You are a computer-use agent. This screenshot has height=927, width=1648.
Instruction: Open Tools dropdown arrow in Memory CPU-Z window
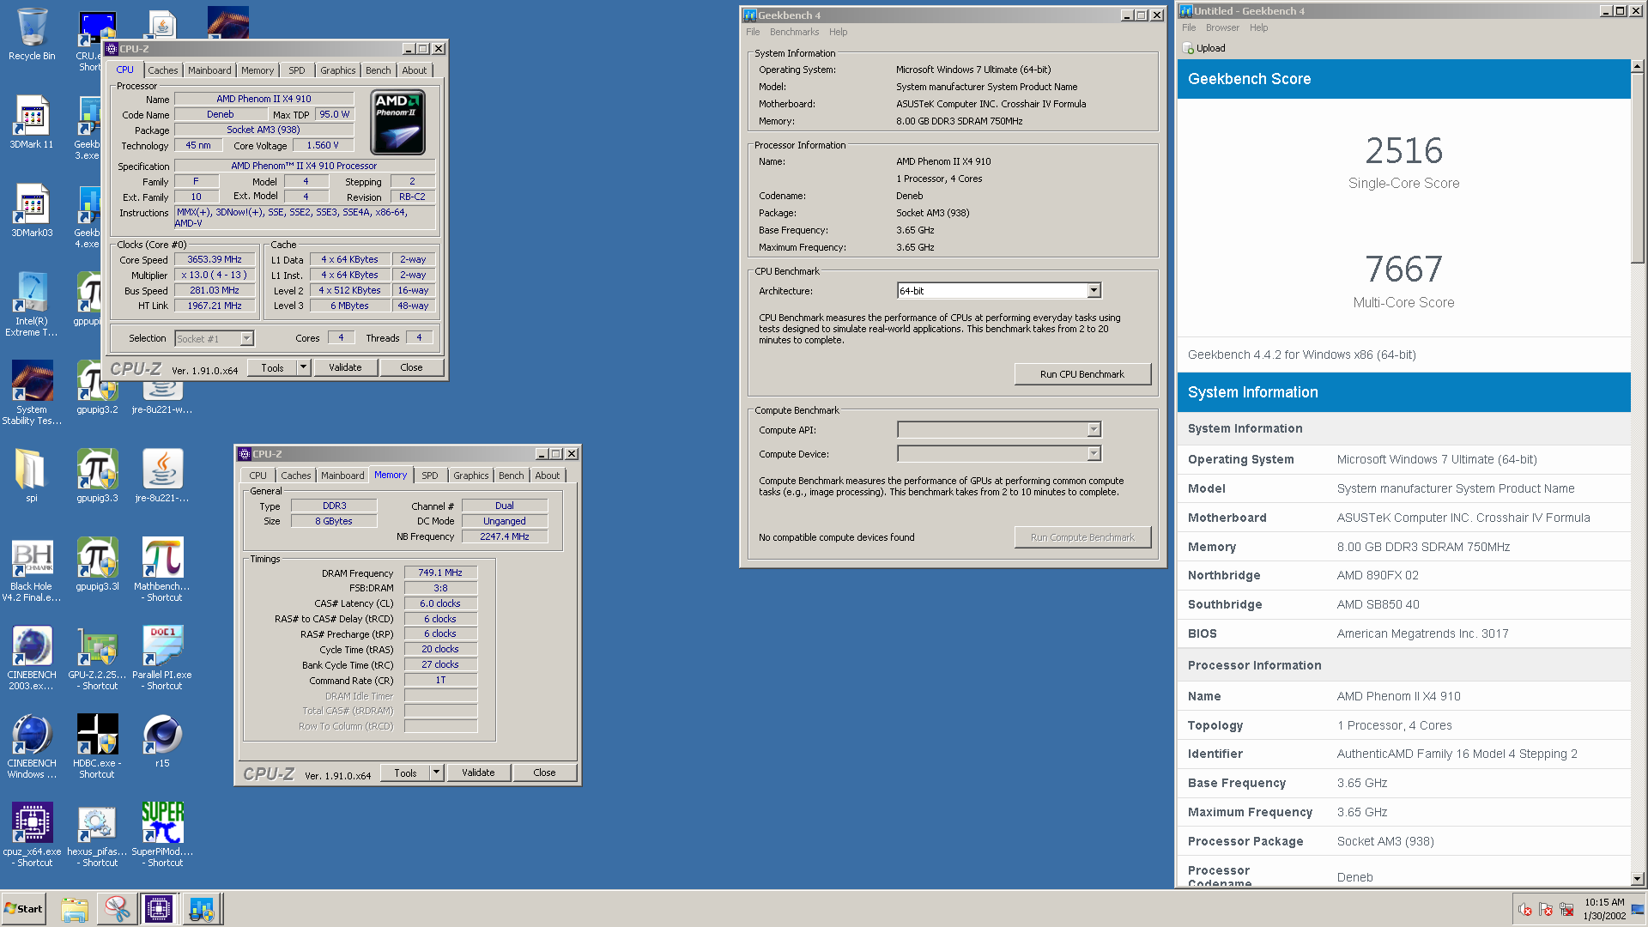pyautogui.click(x=436, y=772)
